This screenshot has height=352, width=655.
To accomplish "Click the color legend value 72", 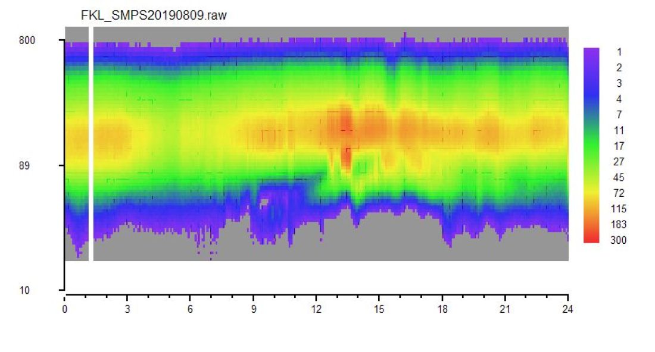I will (x=619, y=193).
